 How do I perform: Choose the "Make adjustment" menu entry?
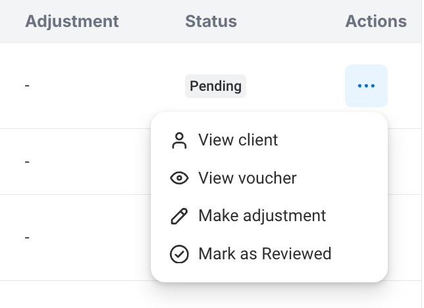coord(261,216)
